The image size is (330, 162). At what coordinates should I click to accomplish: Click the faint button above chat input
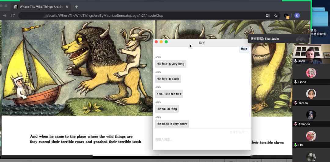point(238,132)
